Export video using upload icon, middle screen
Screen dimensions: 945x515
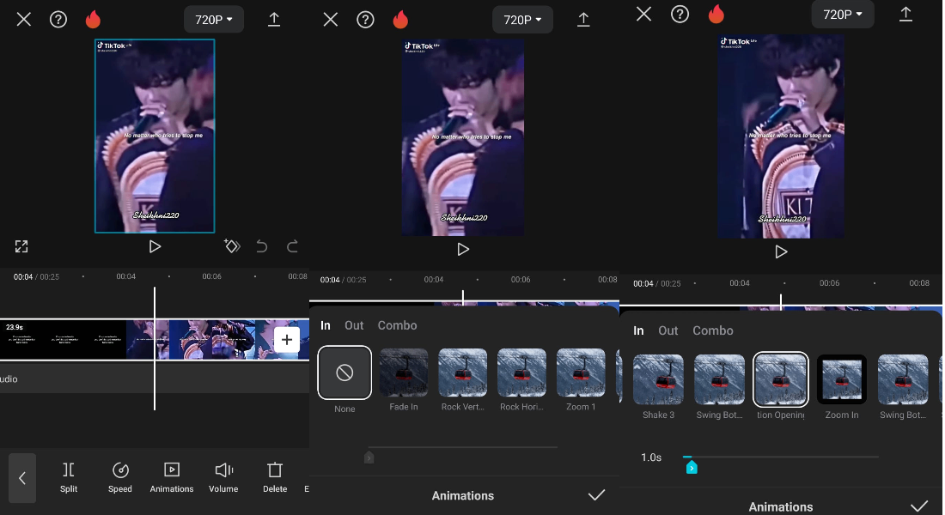coord(583,20)
